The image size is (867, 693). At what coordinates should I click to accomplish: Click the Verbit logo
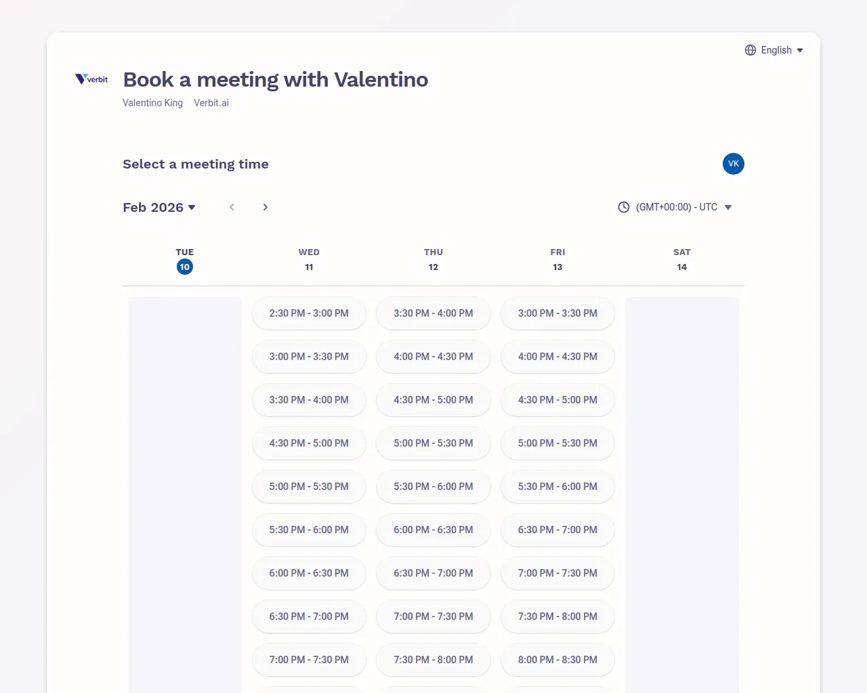91,79
